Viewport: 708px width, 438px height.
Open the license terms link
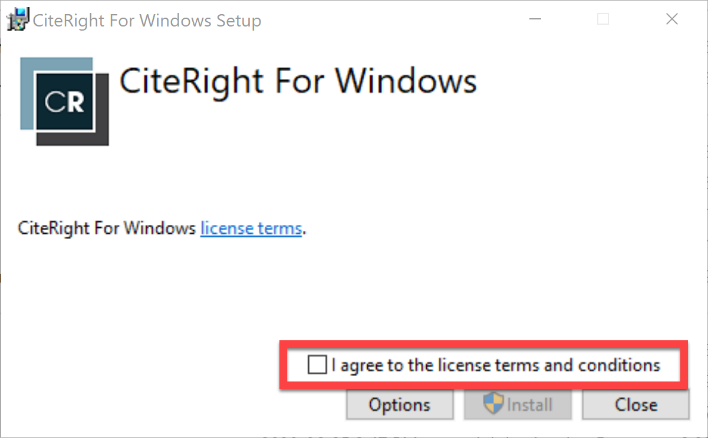(x=251, y=228)
